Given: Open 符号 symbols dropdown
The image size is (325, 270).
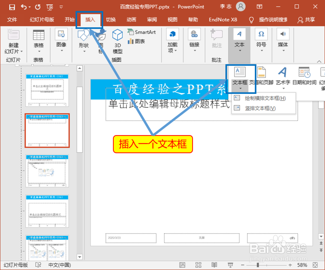Looking at the screenshot, I should (261, 40).
